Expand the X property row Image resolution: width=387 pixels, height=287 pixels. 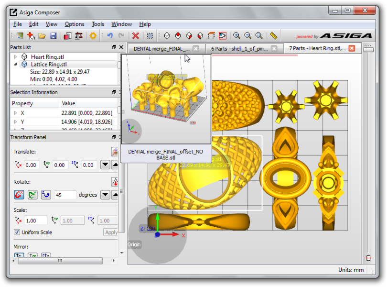click(15, 113)
